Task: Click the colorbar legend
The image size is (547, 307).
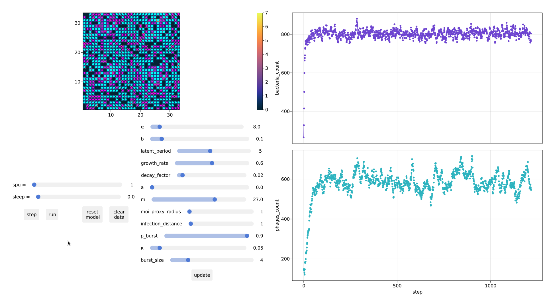Action: 260,61
